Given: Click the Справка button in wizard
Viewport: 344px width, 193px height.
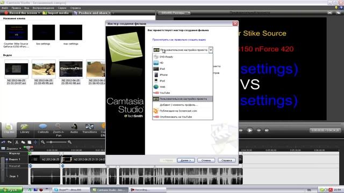Looking at the screenshot, I should (227, 160).
